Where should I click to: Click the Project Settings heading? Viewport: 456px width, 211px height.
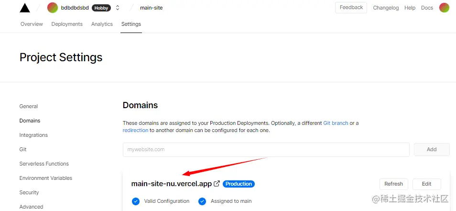61,57
